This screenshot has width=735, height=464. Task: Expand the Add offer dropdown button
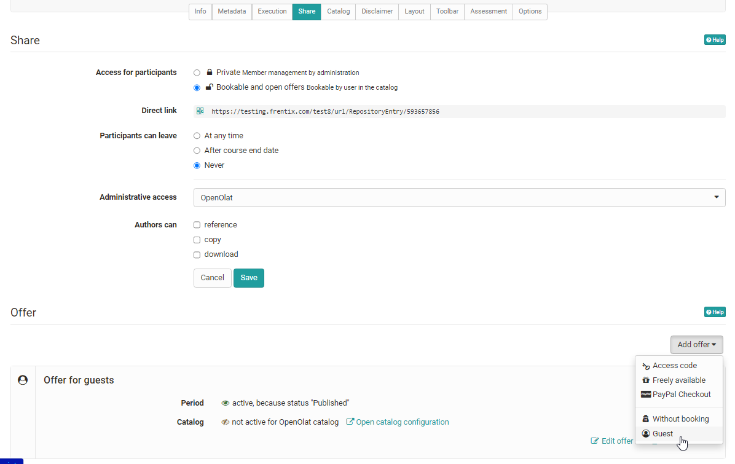click(696, 345)
